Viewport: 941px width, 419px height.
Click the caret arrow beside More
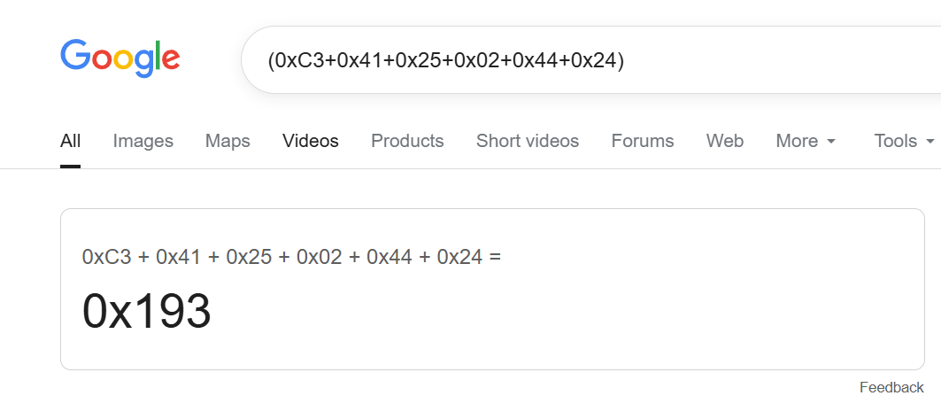[831, 142]
